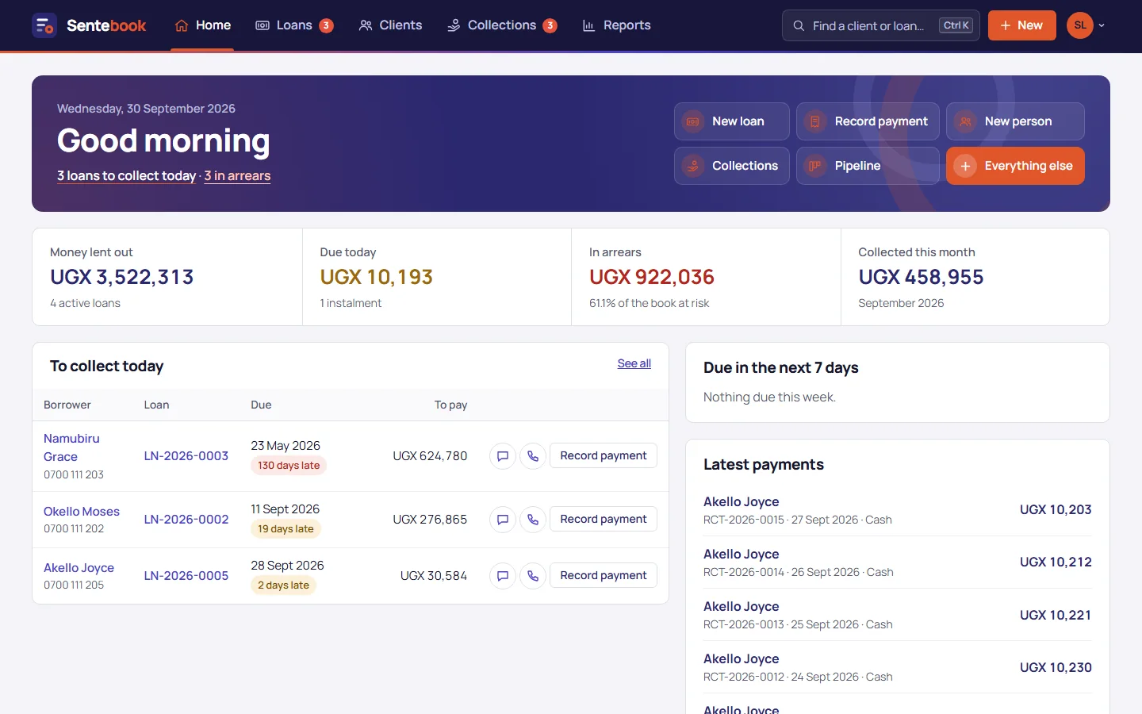
Task: Record payment for loan LN-2026-0005
Action: (604, 576)
